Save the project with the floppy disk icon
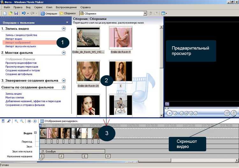Viewport: 239px width, 168px height. (16, 13)
